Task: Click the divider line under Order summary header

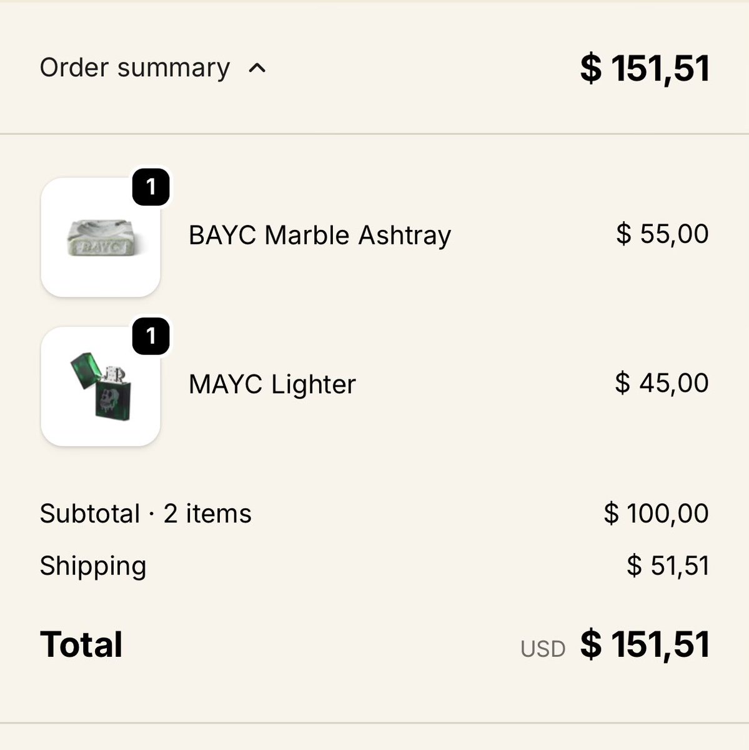Action: click(x=375, y=134)
